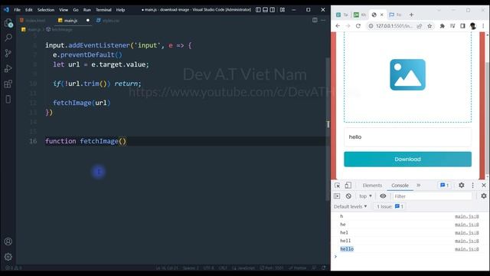Screen dimensions: 490x276
Task: Click the Download button
Action: (x=407, y=159)
